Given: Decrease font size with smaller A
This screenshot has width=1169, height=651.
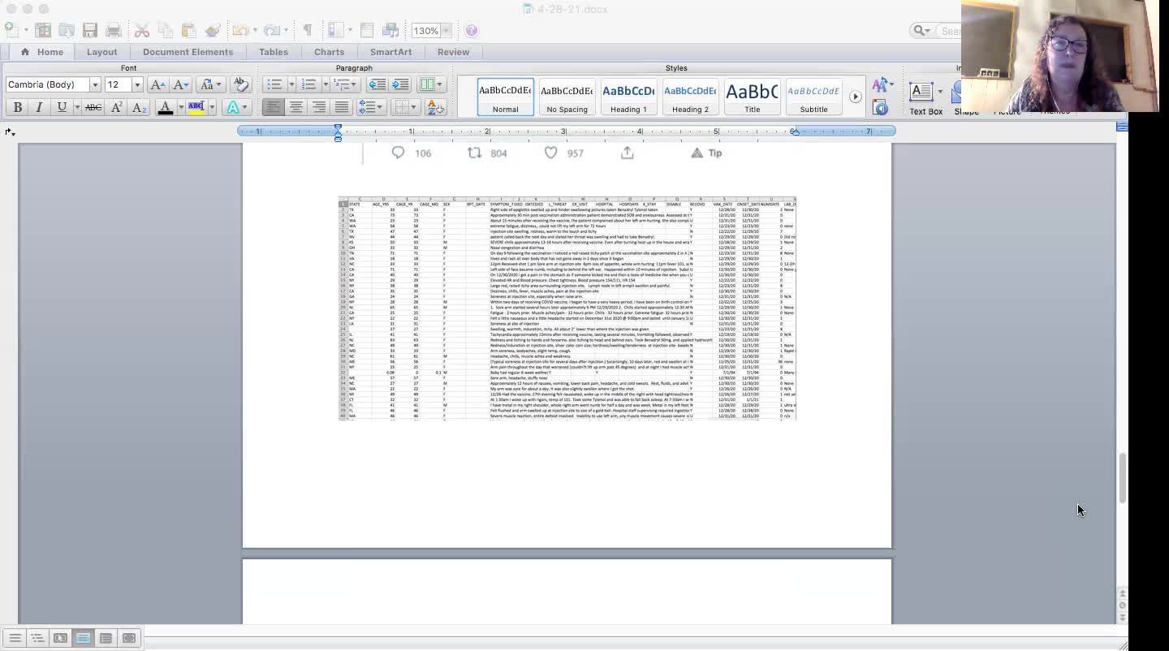Looking at the screenshot, I should (179, 84).
